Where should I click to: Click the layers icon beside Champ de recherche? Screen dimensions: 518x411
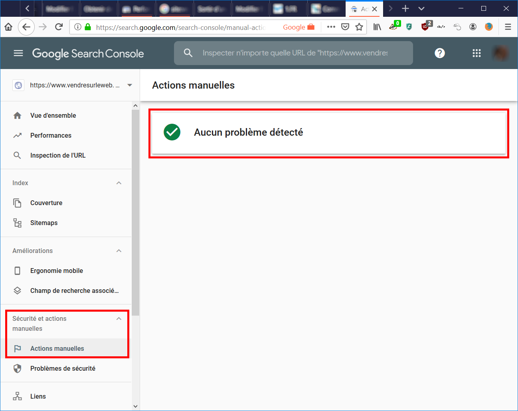[x=17, y=290]
